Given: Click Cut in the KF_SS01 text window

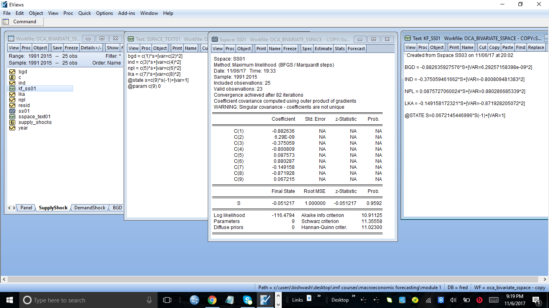Looking at the screenshot, I should [x=483, y=47].
